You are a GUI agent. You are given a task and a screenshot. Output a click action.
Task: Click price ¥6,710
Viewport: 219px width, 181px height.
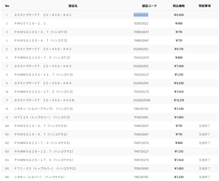[179, 49]
